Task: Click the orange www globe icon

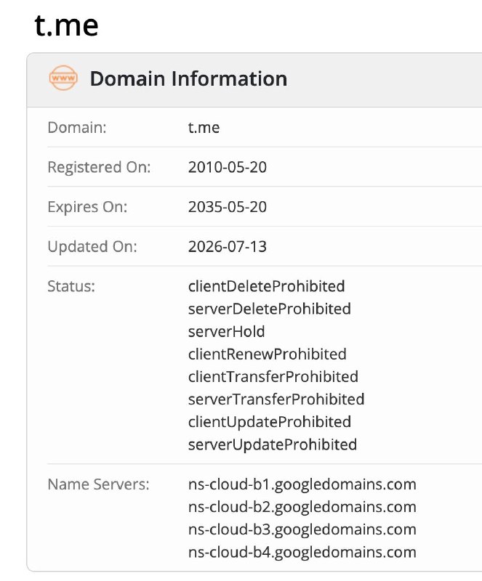Action: [x=63, y=78]
